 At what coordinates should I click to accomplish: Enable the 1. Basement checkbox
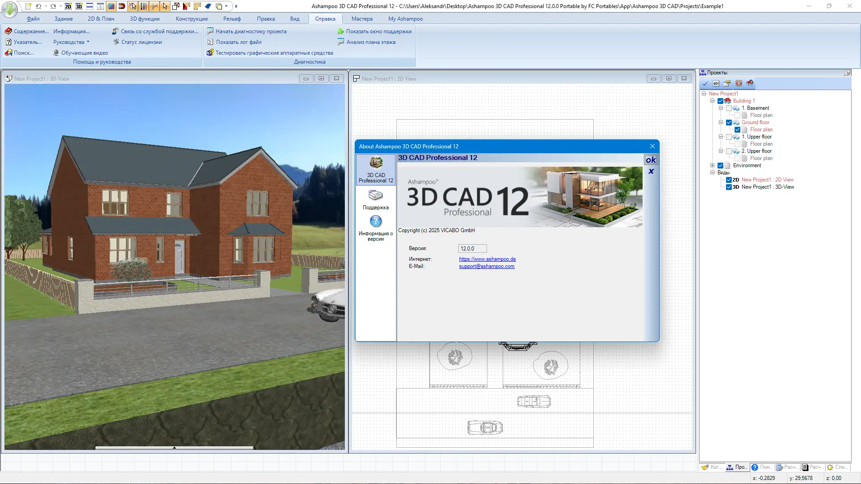(x=729, y=108)
